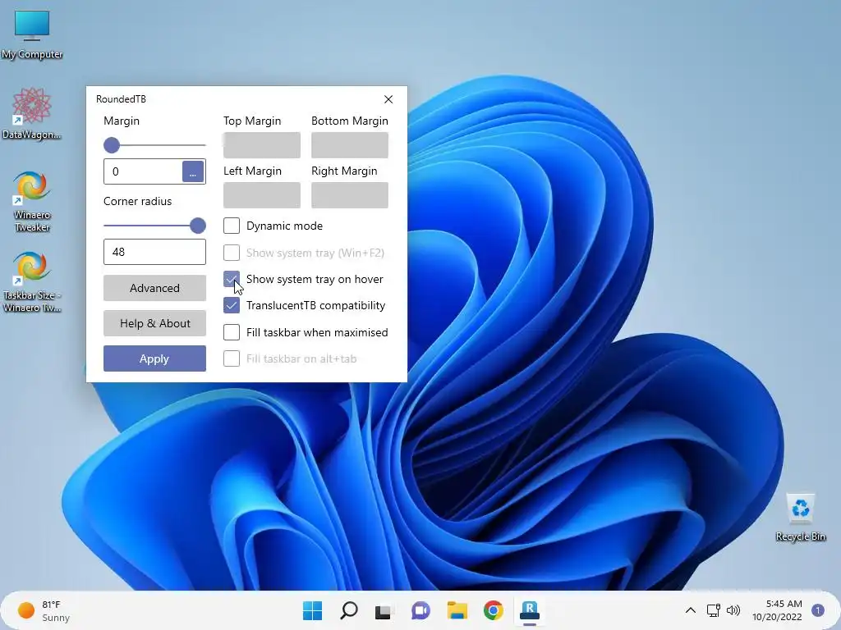Click the Corner radius label
Image resolution: width=841 pixels, height=630 pixels.
click(137, 202)
